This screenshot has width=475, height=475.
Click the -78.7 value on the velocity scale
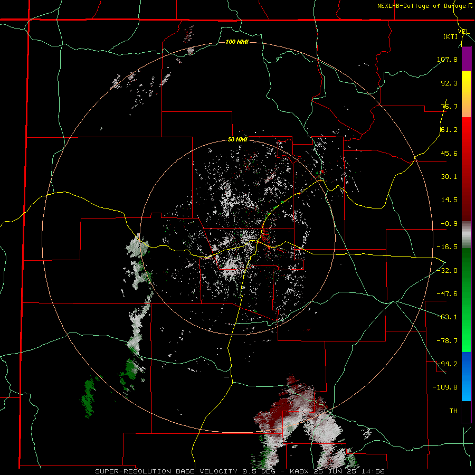(447, 341)
